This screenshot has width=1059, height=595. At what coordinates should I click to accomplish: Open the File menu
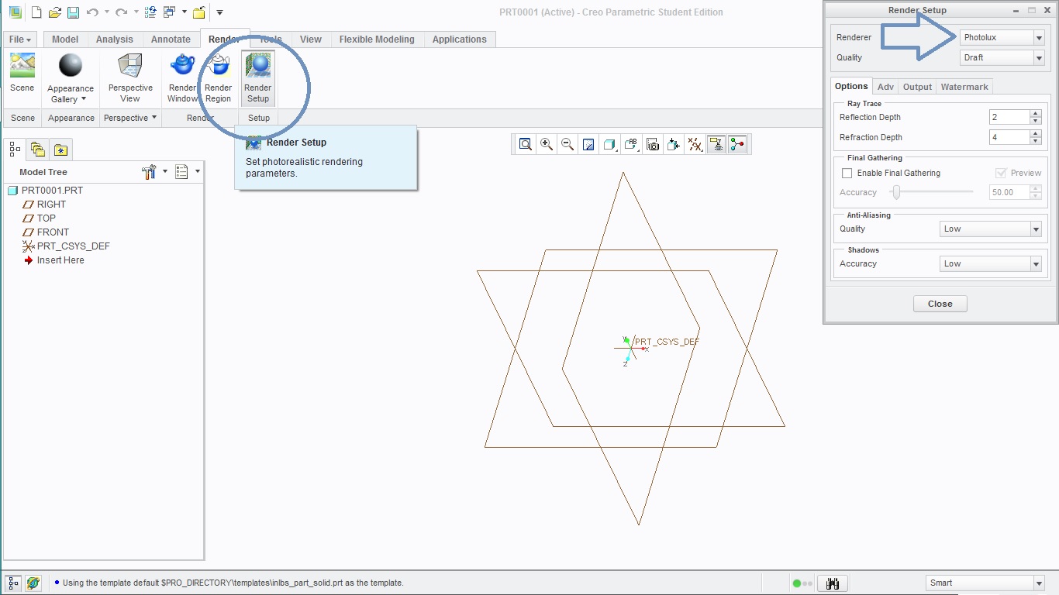click(x=20, y=40)
